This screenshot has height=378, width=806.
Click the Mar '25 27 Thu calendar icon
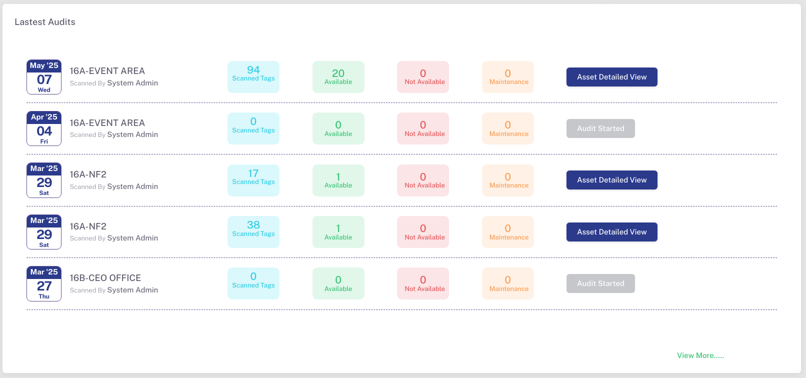click(x=44, y=283)
